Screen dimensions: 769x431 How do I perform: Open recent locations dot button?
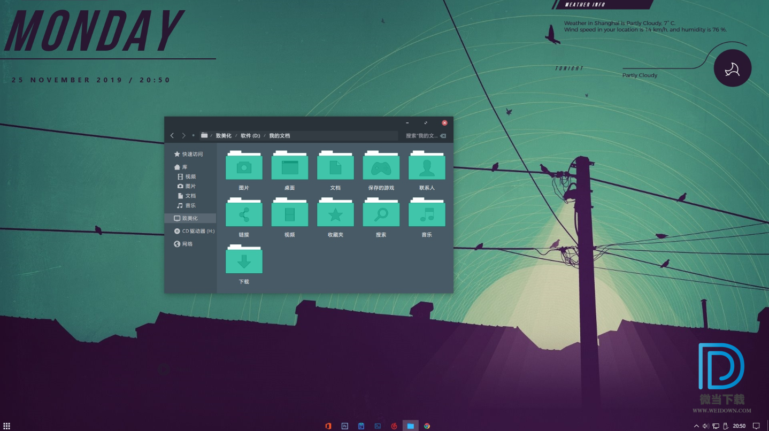(193, 136)
